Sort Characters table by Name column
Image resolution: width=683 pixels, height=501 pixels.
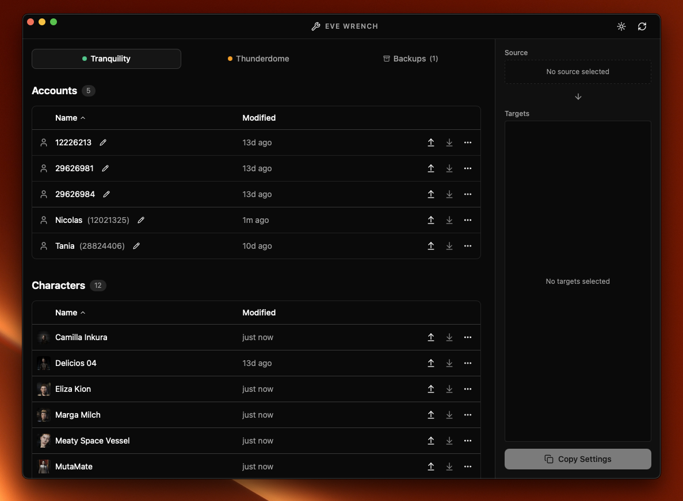click(x=70, y=313)
